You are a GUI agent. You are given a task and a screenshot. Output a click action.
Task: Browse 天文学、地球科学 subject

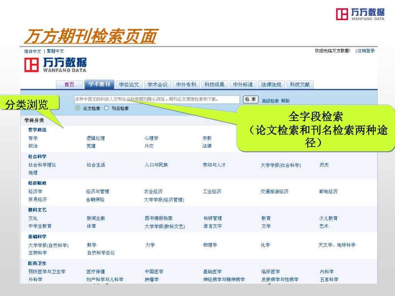click(x=337, y=245)
